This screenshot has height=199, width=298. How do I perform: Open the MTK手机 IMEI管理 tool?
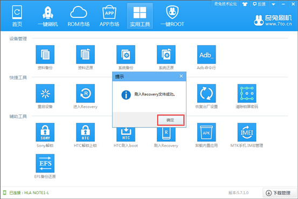pos(247,132)
